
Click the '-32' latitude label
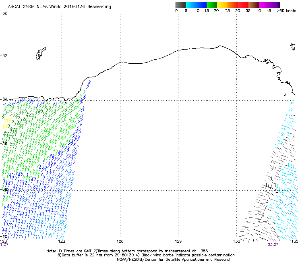point(4,56)
